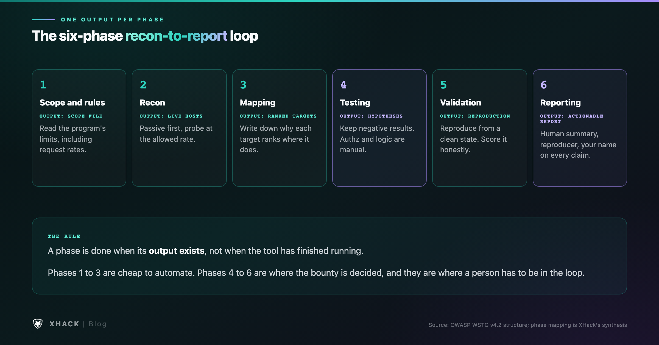Click 'Read the program's limits' description
This screenshot has height=345, width=659.
click(x=72, y=139)
